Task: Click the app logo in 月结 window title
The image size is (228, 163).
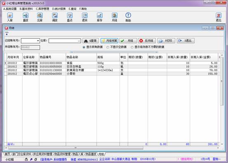Action: coord(7,28)
